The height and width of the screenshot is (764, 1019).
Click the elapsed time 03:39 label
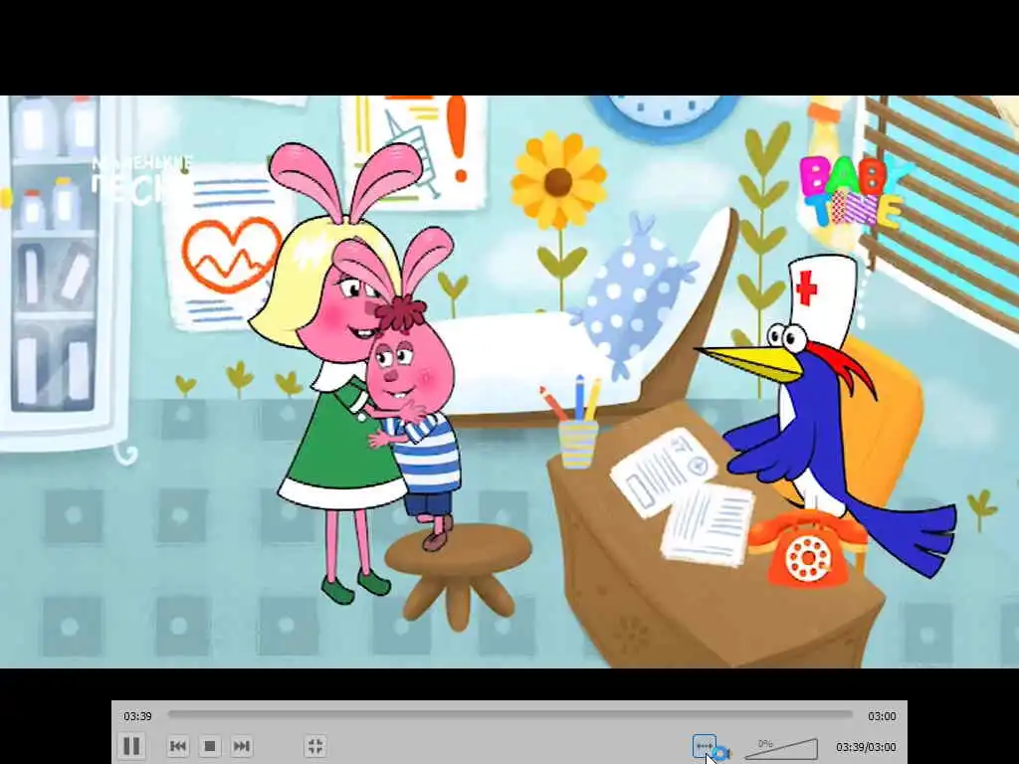click(137, 716)
